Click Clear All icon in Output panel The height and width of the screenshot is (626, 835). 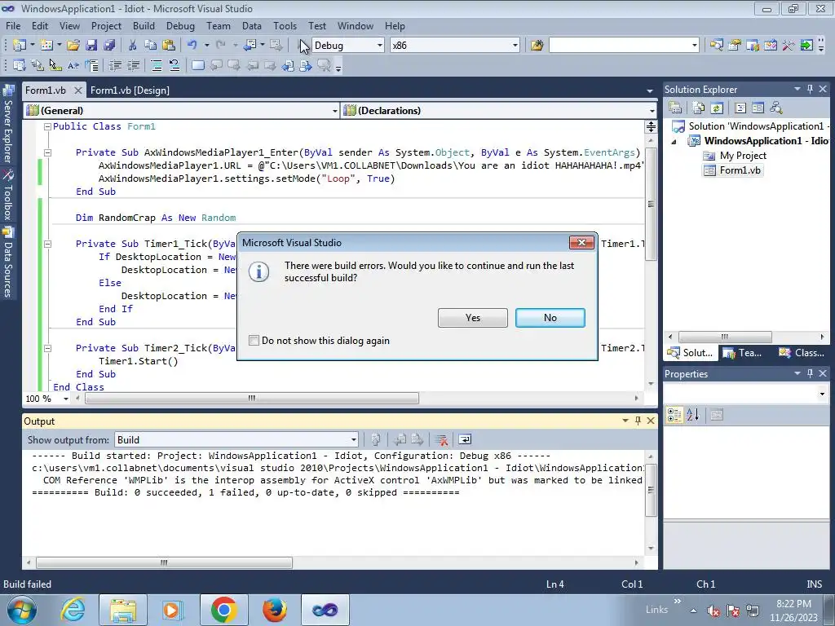click(441, 439)
